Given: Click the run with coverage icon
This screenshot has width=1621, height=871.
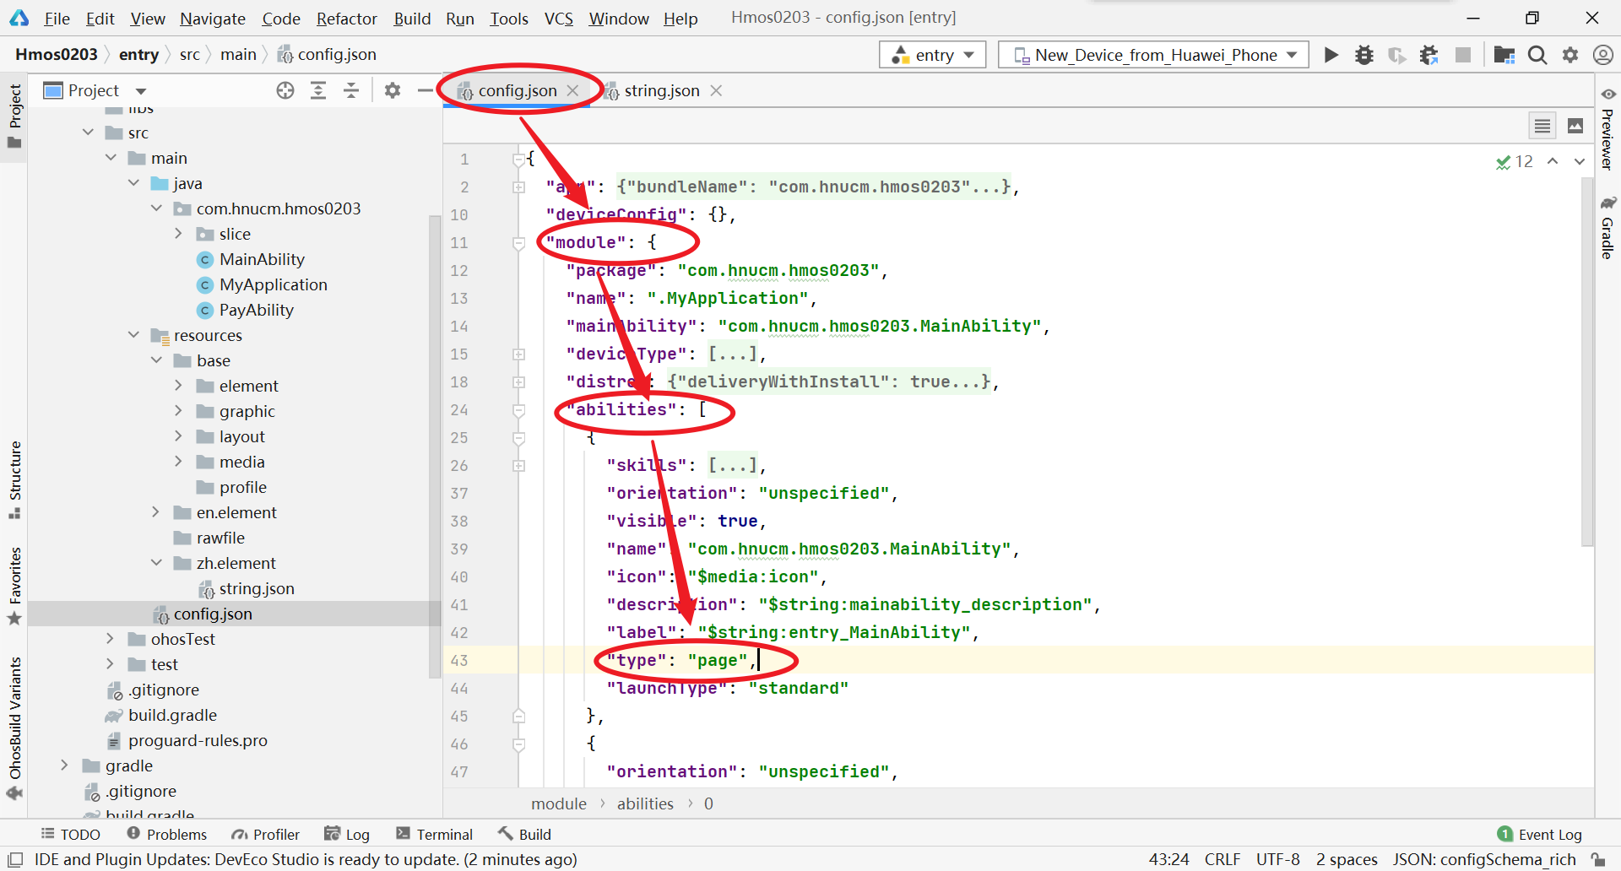Looking at the screenshot, I should pos(1397,55).
